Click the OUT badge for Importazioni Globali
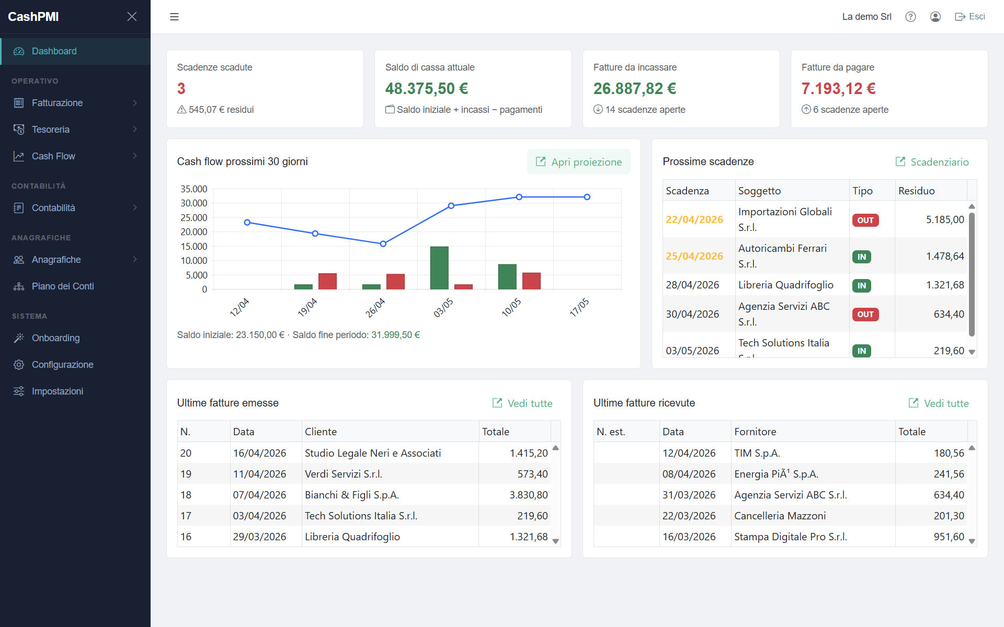This screenshot has width=1004, height=627. (865, 220)
